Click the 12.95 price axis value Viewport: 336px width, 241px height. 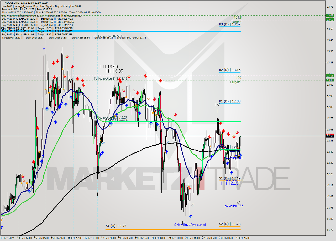(x=330, y=96)
